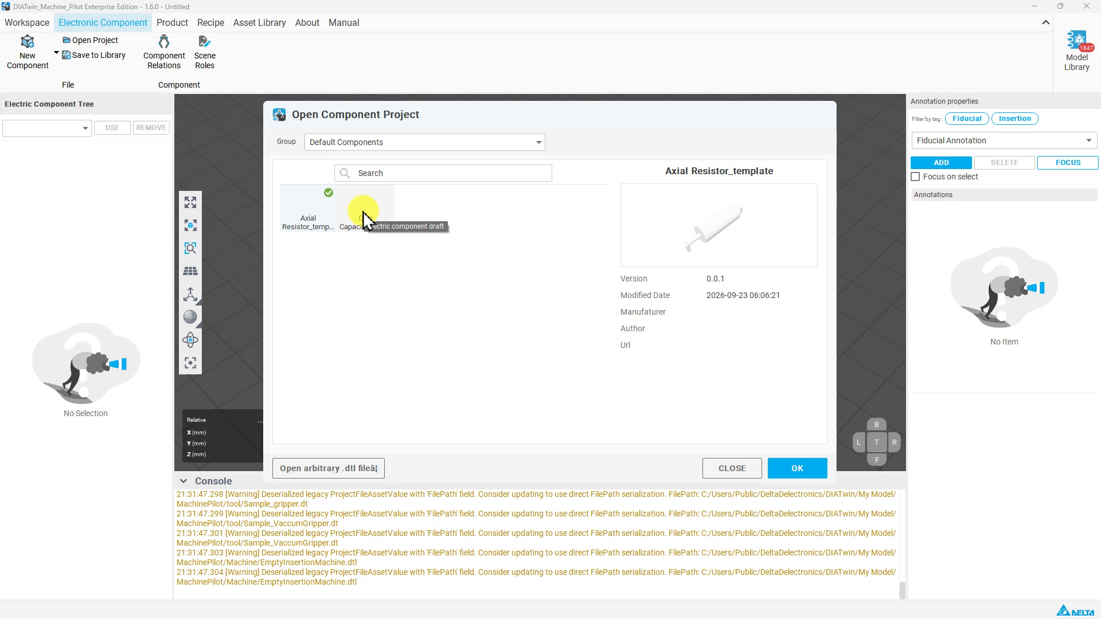Screen dimensions: 1101x619
Task: Click the 21:31:47.304 warning line in Console
Action: click(536, 577)
